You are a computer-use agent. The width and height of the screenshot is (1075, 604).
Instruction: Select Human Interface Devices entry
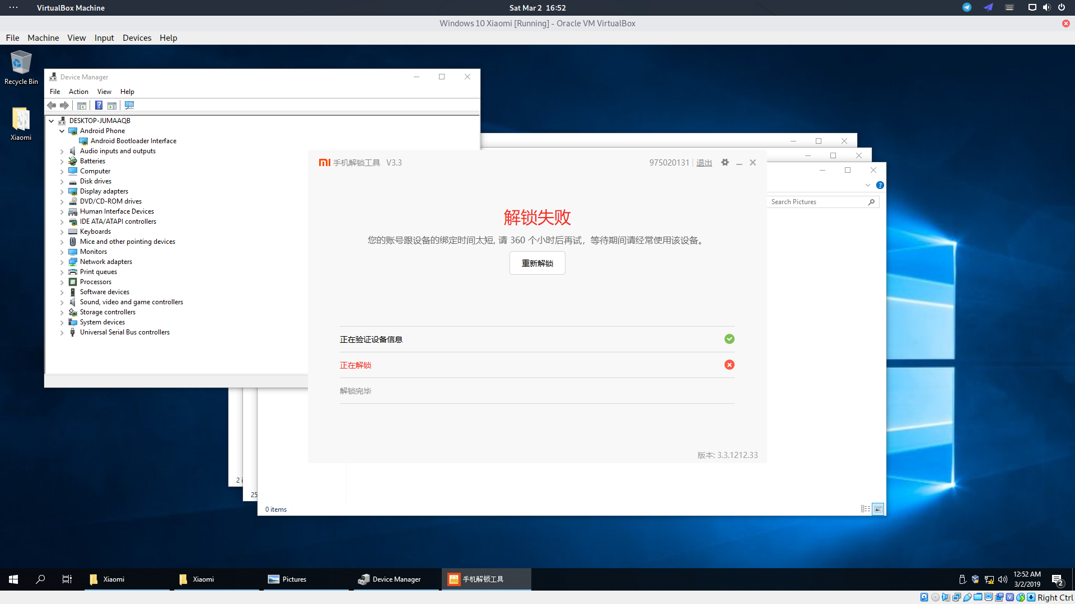pos(117,211)
